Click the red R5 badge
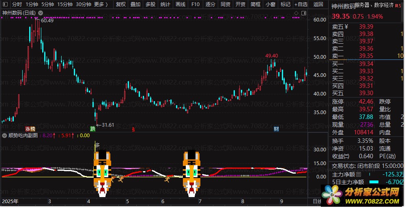 point(398,5)
